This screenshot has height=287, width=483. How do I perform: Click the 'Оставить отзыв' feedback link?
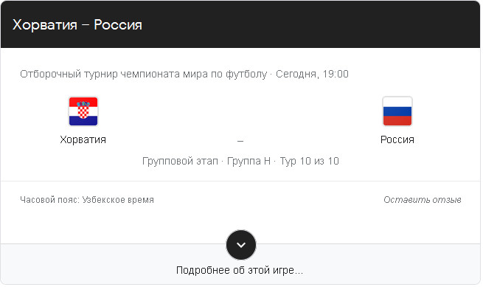click(423, 200)
